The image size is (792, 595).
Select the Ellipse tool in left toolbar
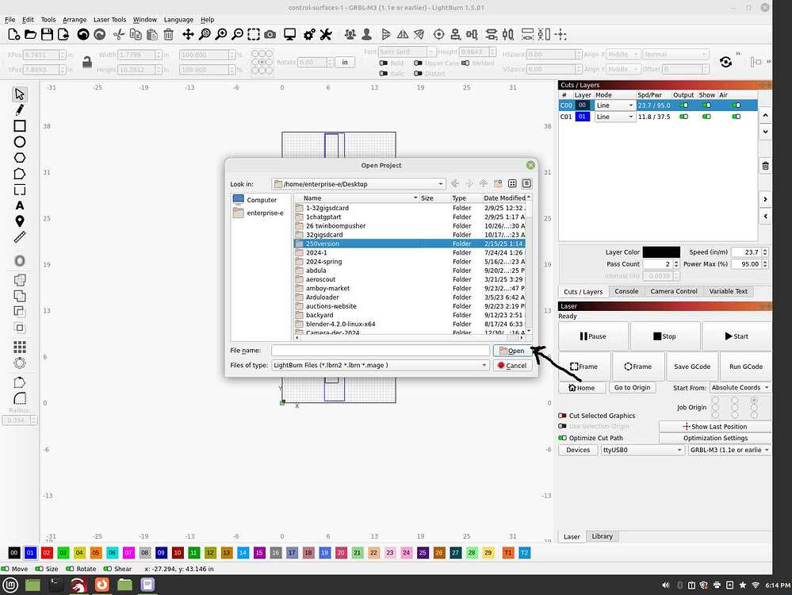[20, 141]
